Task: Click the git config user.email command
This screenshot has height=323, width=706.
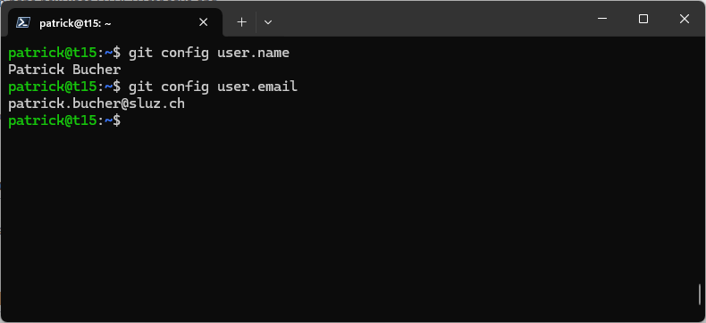Action: click(213, 87)
